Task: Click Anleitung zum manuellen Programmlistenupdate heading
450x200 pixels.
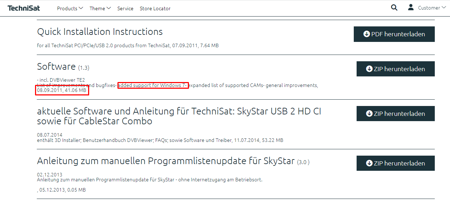Action: point(166,161)
